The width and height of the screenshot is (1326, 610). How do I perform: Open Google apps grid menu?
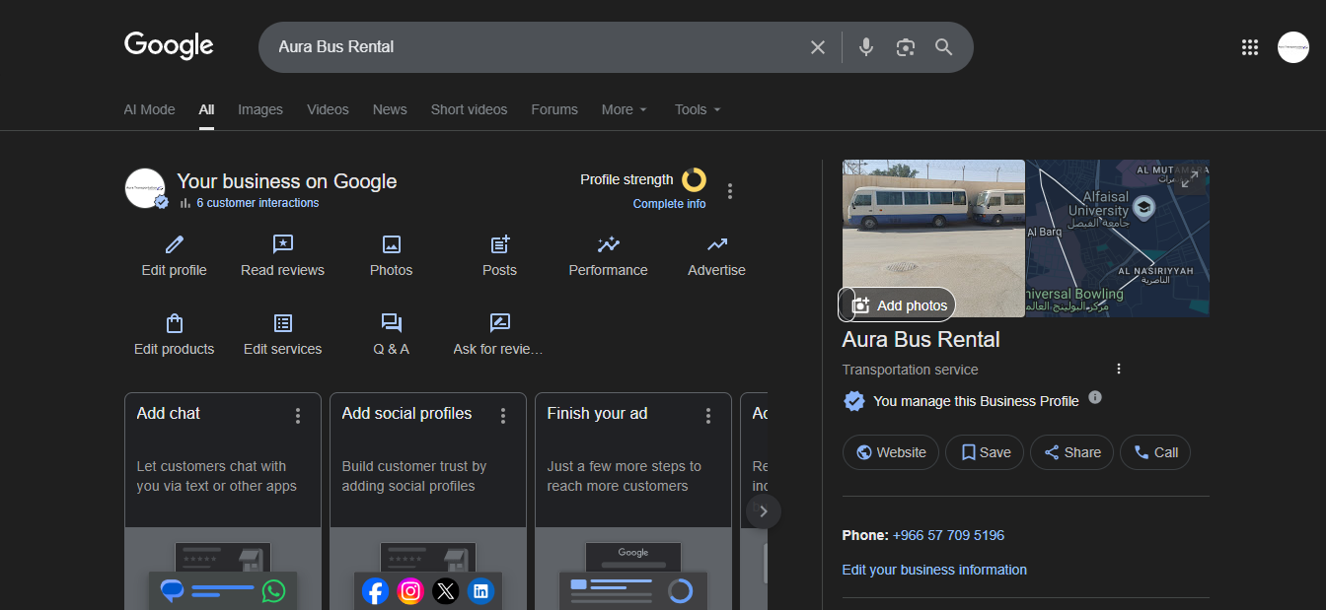pyautogui.click(x=1250, y=47)
